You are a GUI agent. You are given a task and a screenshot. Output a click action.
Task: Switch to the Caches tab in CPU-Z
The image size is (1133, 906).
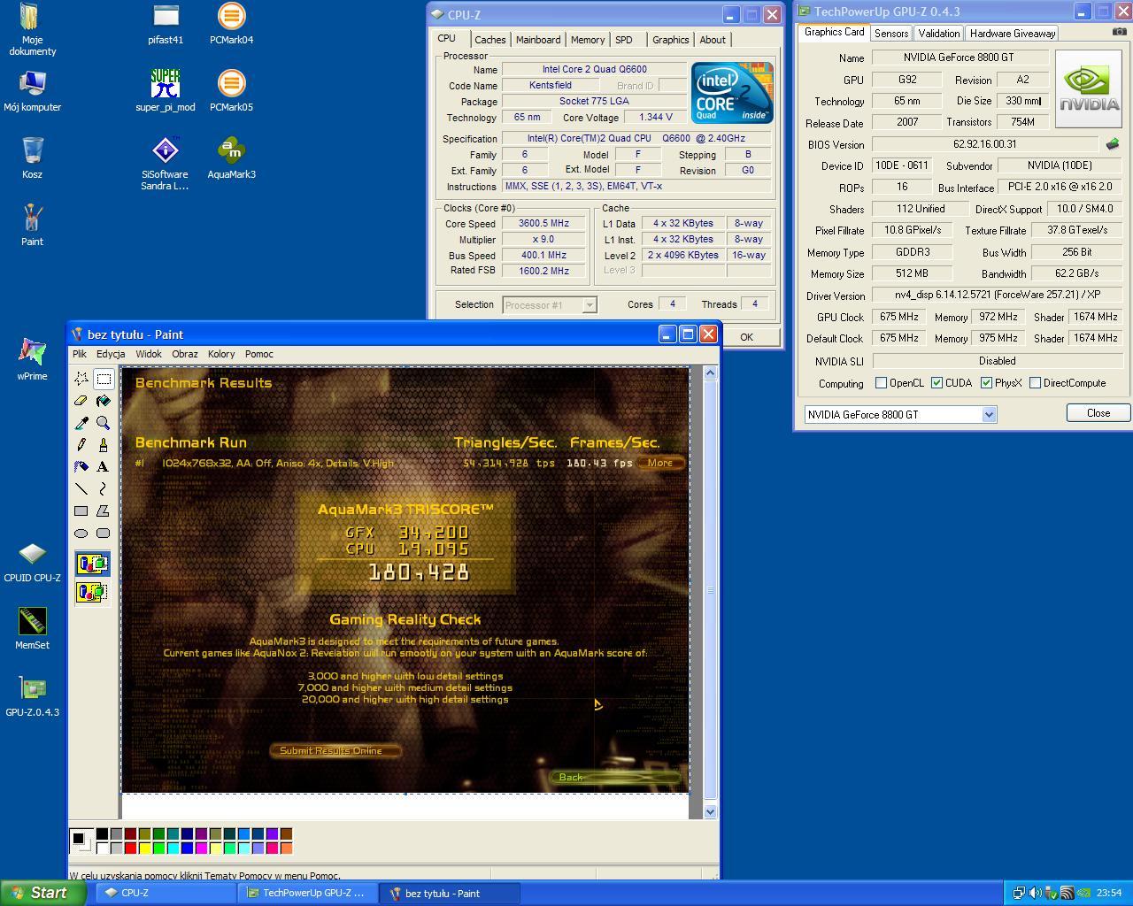(489, 40)
